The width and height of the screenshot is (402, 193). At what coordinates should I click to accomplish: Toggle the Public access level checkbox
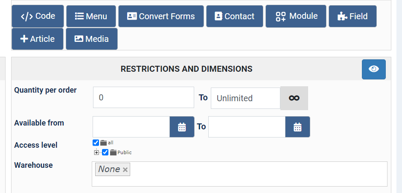click(105, 152)
